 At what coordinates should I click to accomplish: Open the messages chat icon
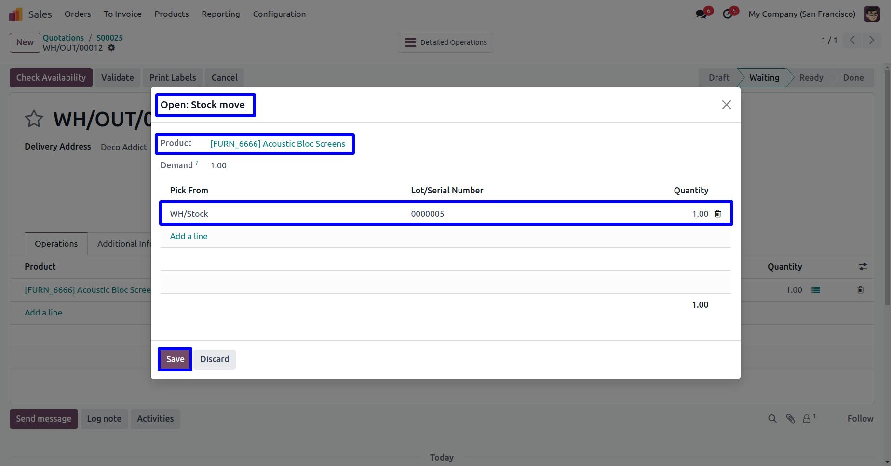(x=702, y=14)
